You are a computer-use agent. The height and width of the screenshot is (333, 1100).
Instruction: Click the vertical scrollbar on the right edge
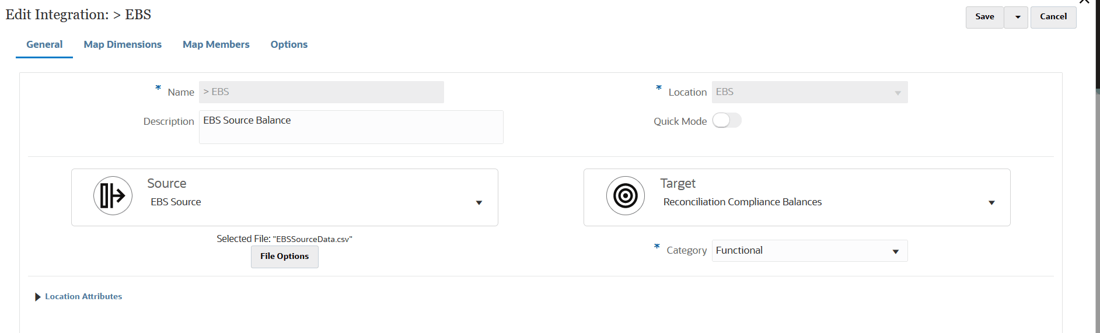1098,175
